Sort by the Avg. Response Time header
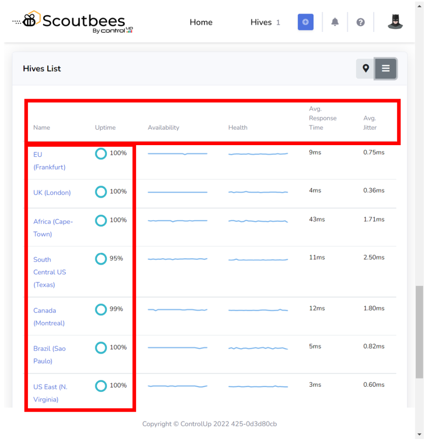This screenshot has height=441, width=427. (322, 118)
